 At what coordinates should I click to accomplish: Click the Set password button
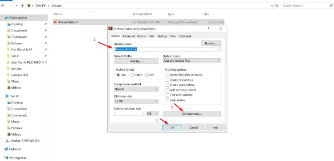coord(191,113)
